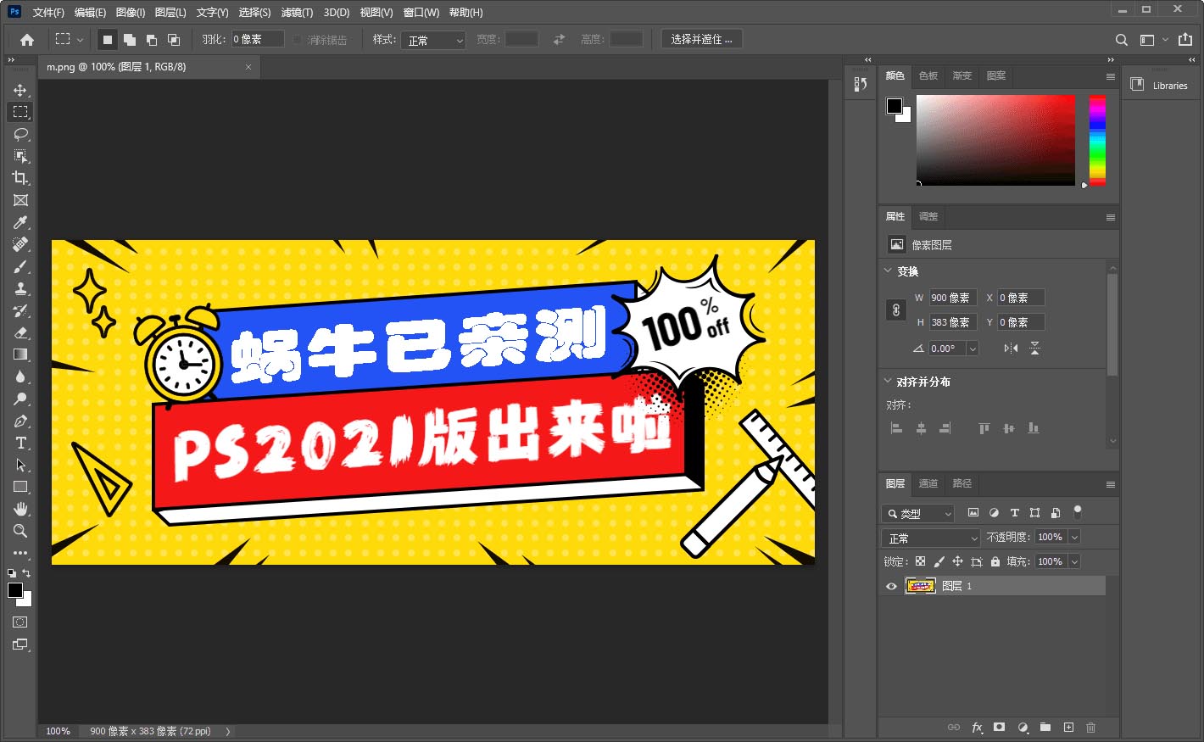Open the add layer style fx menu
1204x742 pixels.
(x=977, y=727)
